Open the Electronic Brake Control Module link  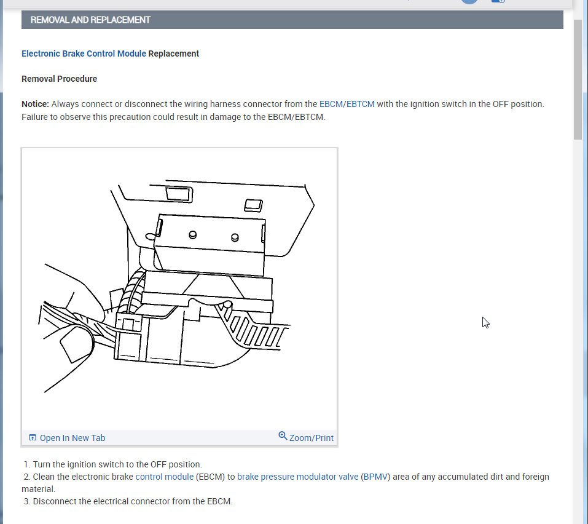point(84,54)
